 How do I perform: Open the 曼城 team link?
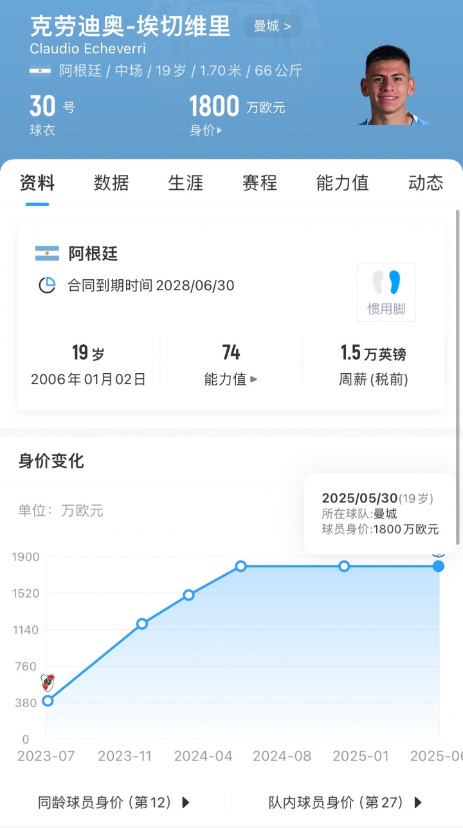click(272, 26)
